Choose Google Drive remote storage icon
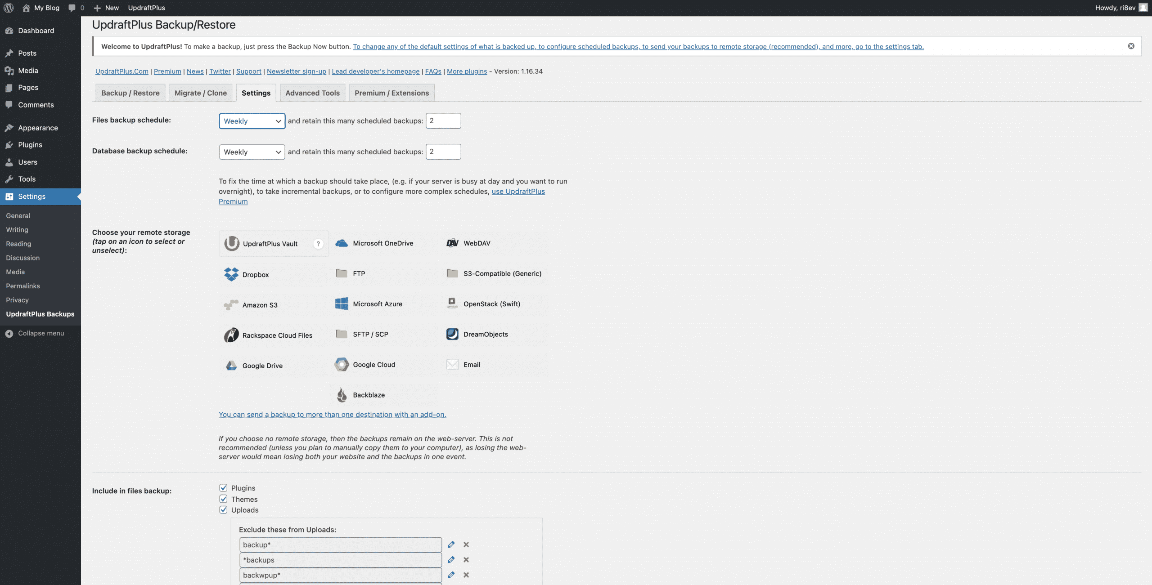The width and height of the screenshot is (1152, 585). [231, 366]
